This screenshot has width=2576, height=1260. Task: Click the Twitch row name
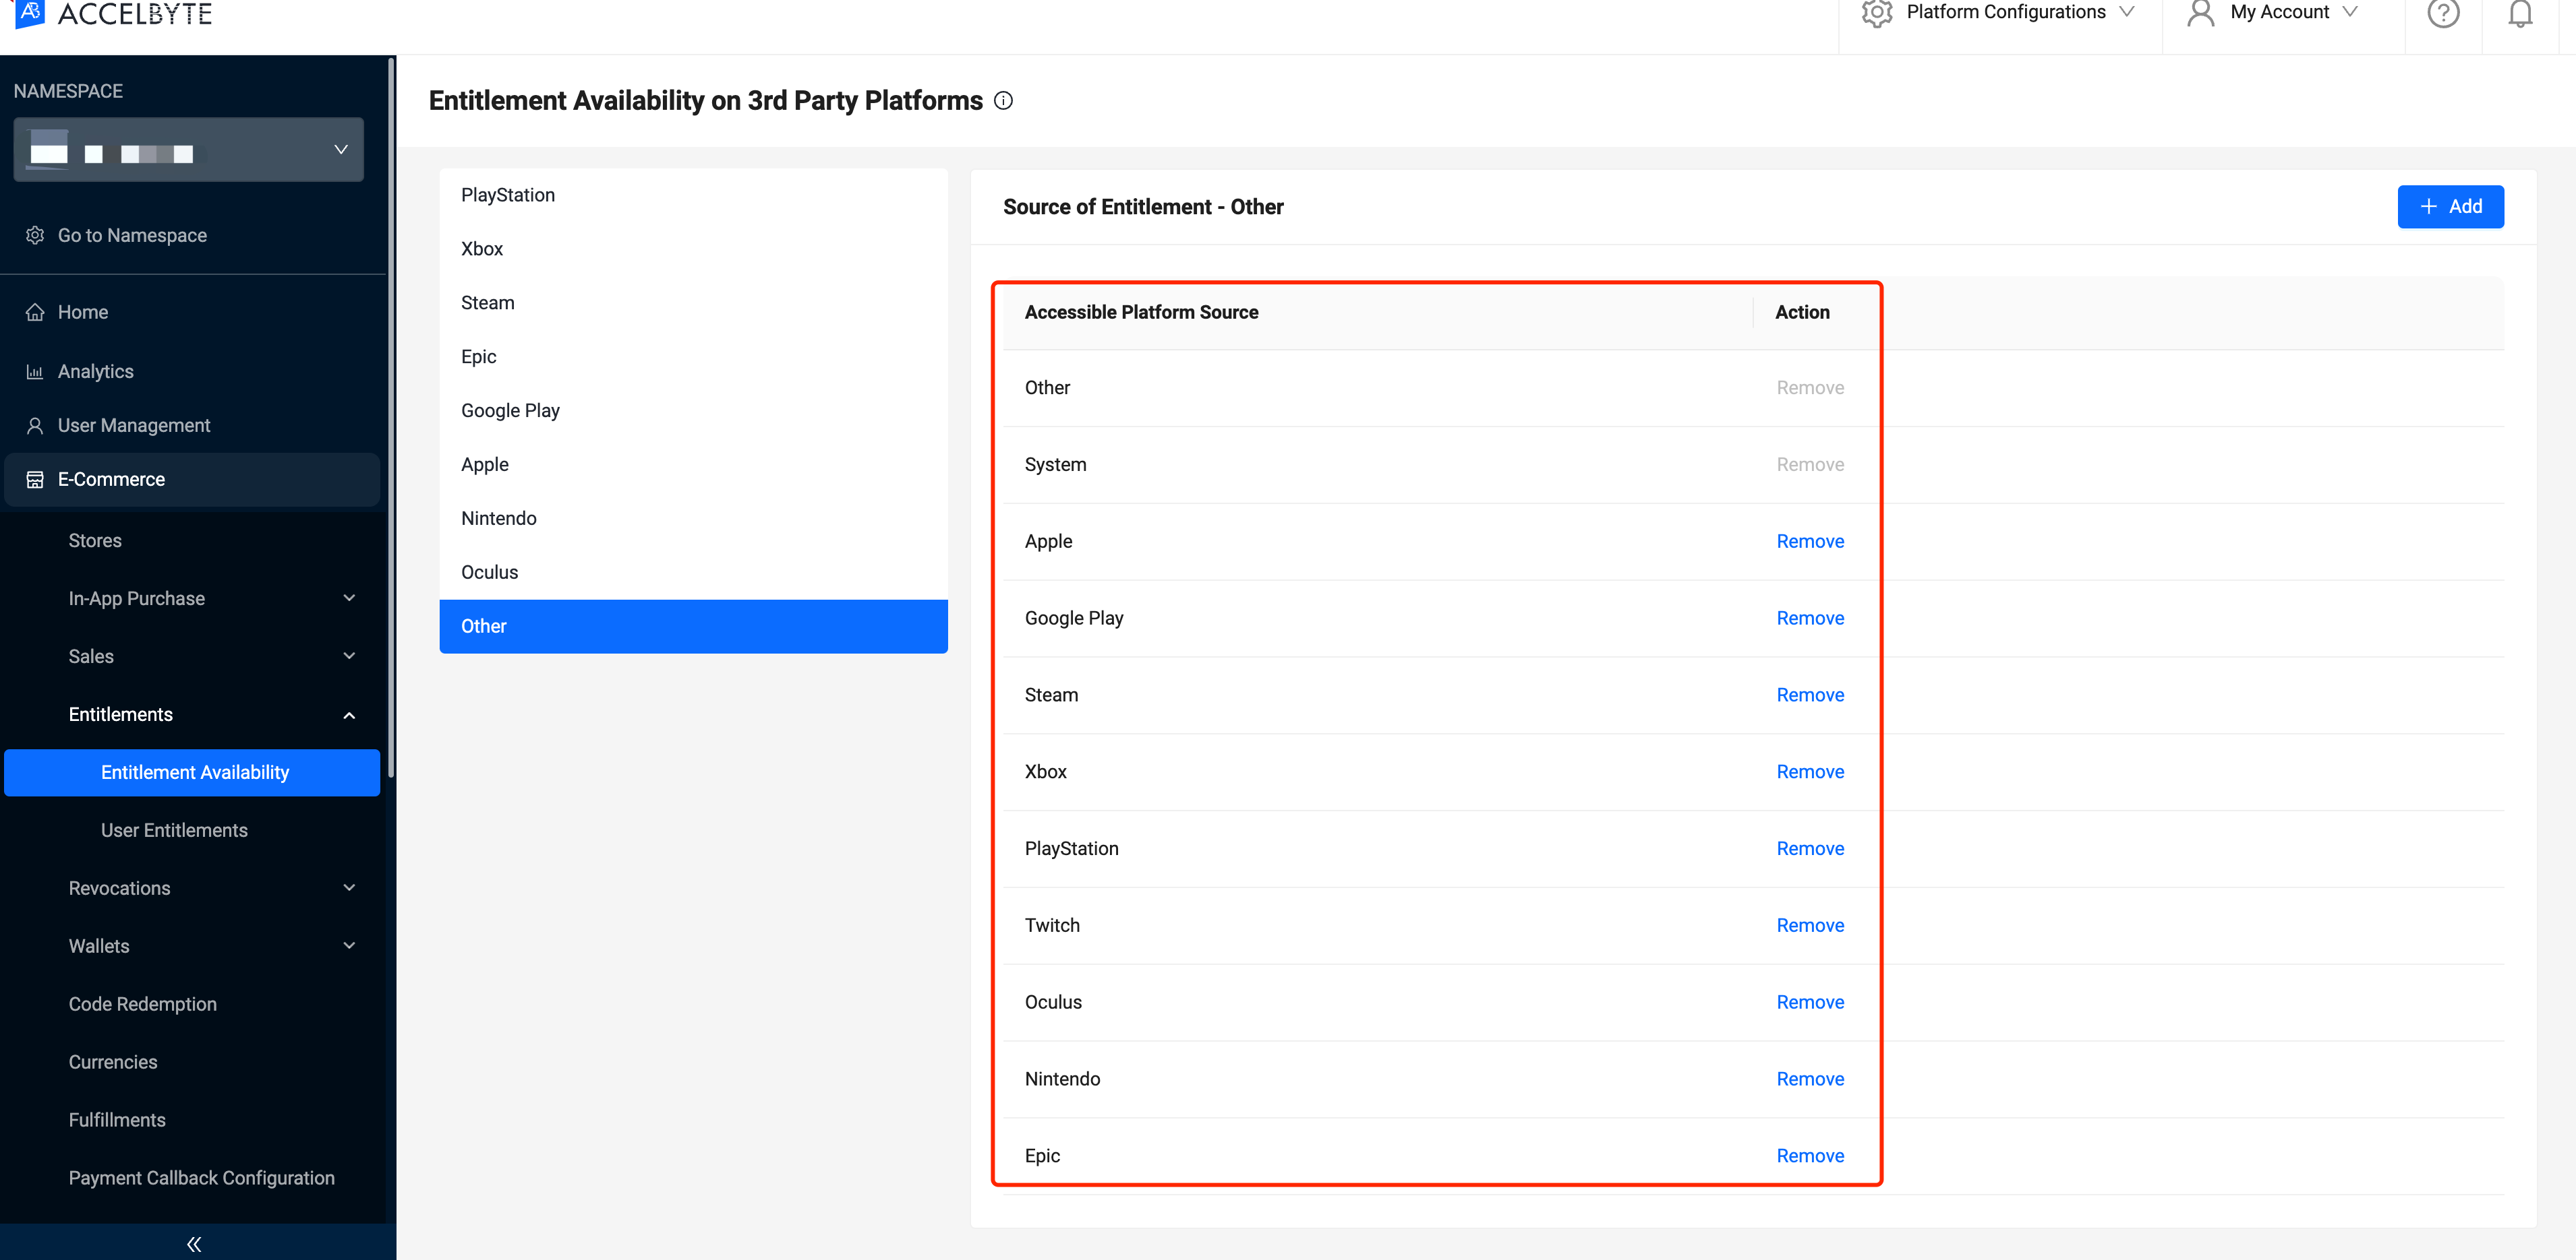tap(1052, 926)
